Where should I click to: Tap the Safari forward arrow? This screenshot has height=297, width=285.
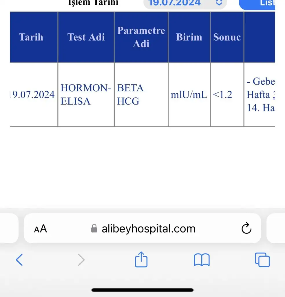81,260
